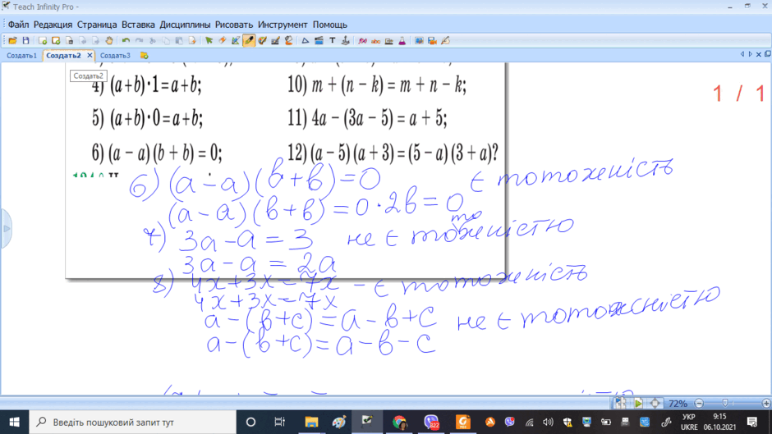
Task: Select the green arrow selection tool
Action: [x=209, y=41]
